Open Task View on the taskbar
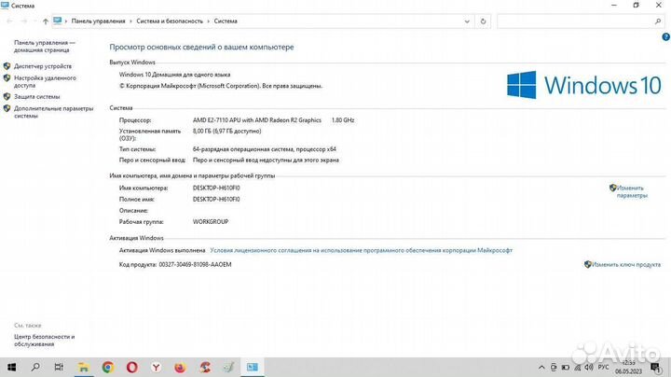Screen dimensions: 671x377 coord(59,367)
